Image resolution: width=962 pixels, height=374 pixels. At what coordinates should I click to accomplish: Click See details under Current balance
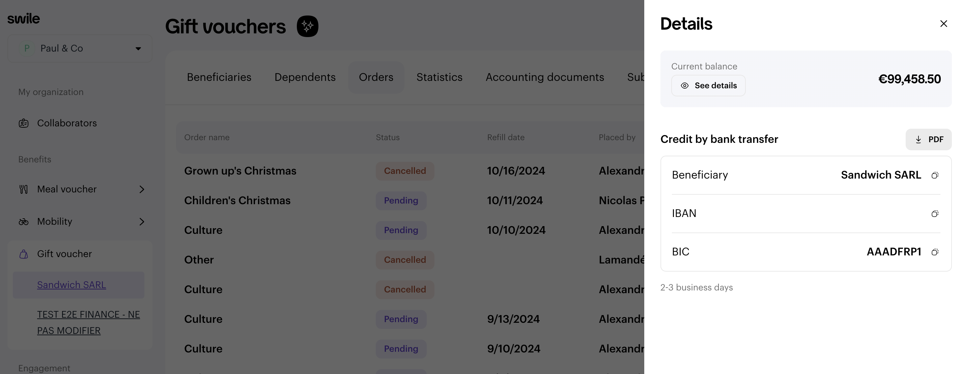[x=708, y=86]
